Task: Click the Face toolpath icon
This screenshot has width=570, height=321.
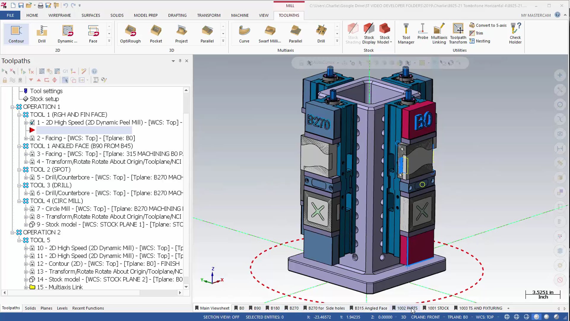Action: 93,34
